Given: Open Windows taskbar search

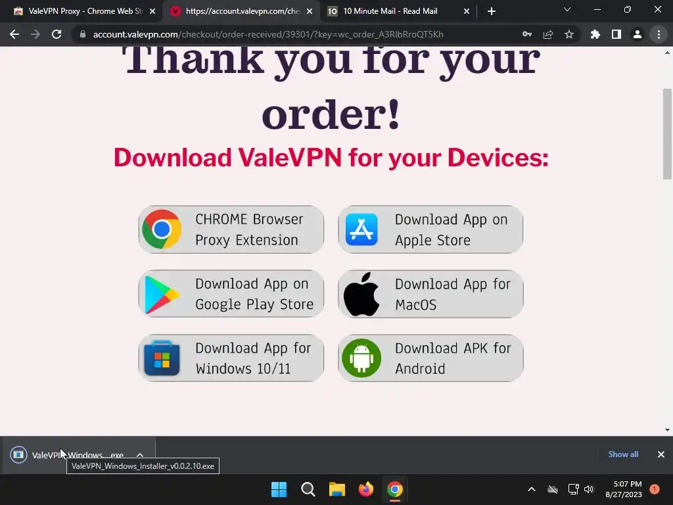Looking at the screenshot, I should (308, 489).
